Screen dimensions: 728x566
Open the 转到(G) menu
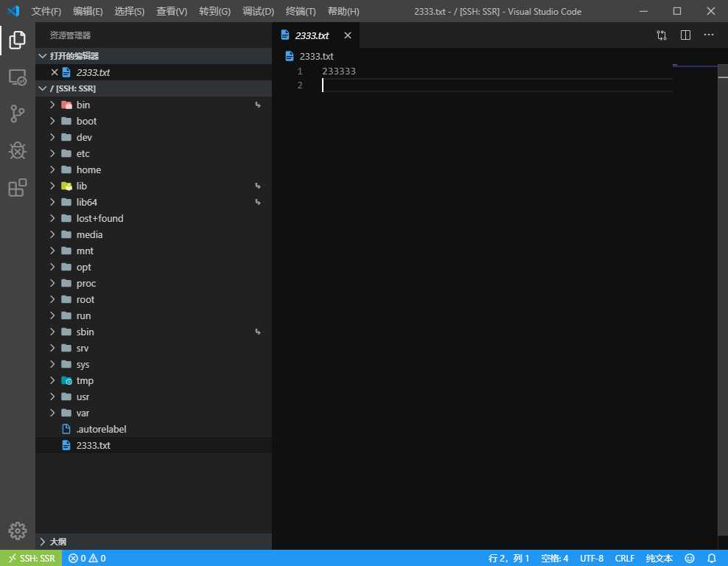point(214,11)
